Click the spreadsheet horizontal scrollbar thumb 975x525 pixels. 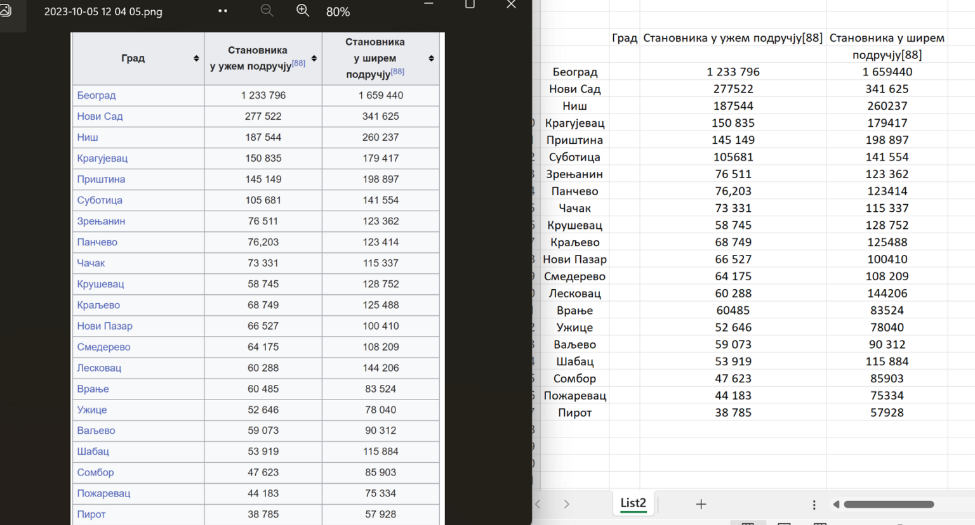(x=889, y=505)
